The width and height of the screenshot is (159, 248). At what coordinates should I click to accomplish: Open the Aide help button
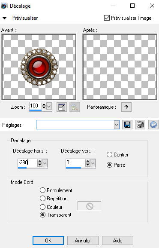(x=117, y=240)
